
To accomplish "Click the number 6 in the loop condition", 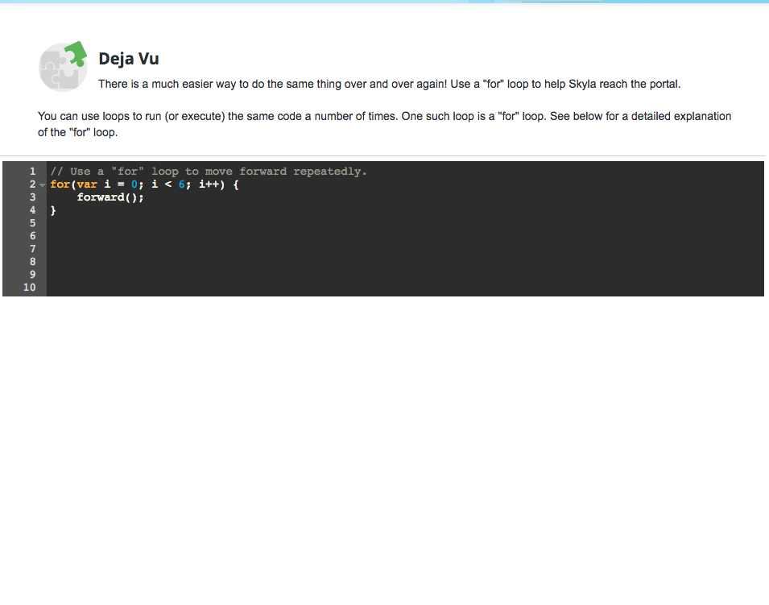I will 182,184.
